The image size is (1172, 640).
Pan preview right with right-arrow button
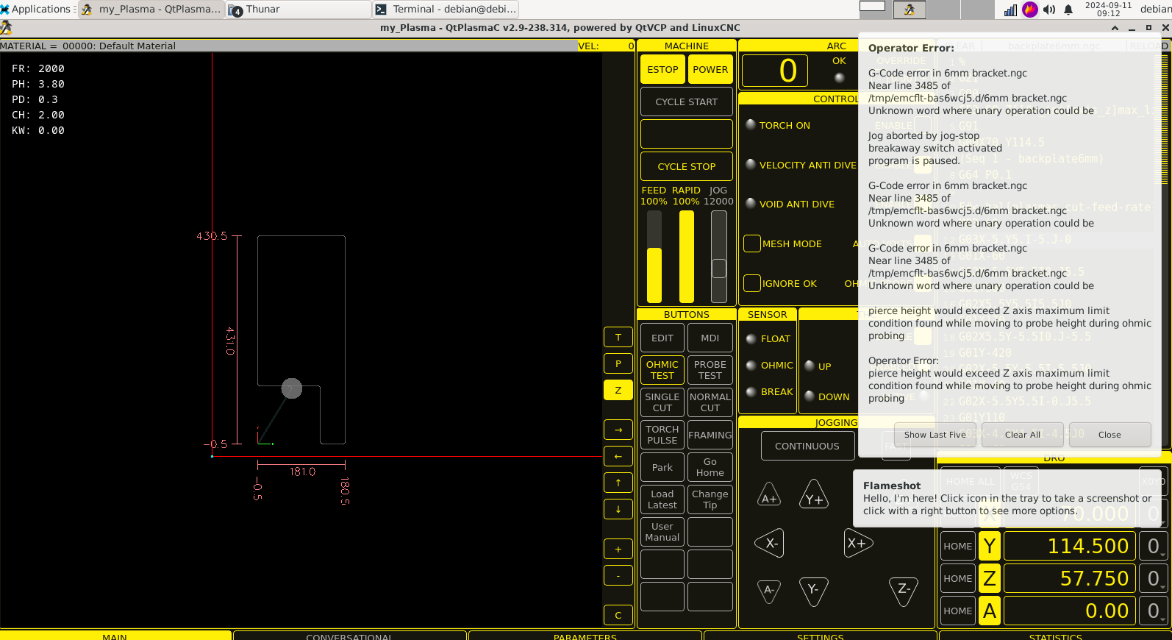click(618, 430)
